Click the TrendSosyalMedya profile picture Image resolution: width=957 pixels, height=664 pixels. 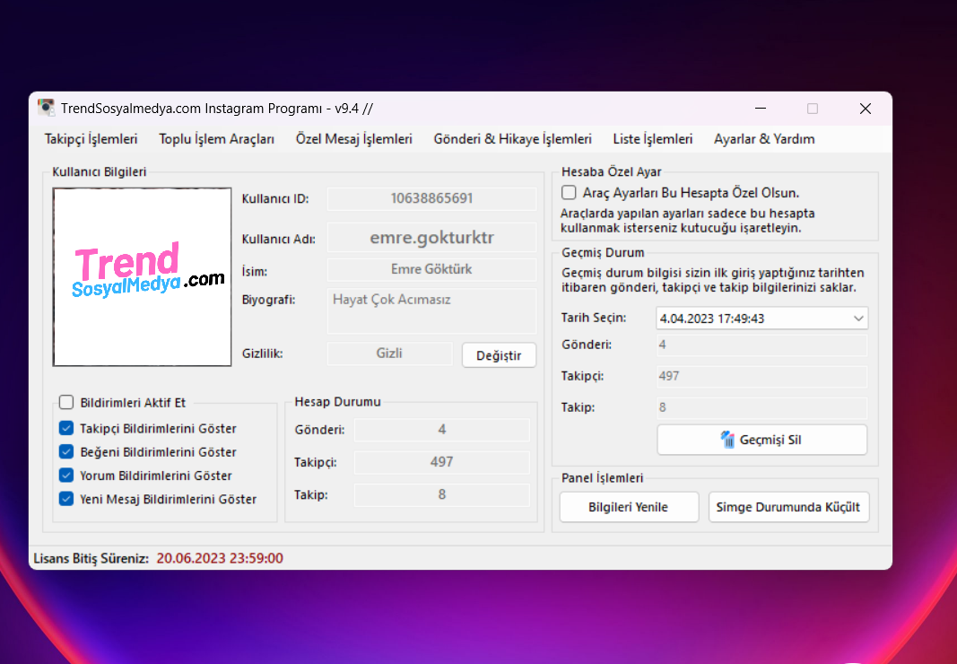pos(143,276)
